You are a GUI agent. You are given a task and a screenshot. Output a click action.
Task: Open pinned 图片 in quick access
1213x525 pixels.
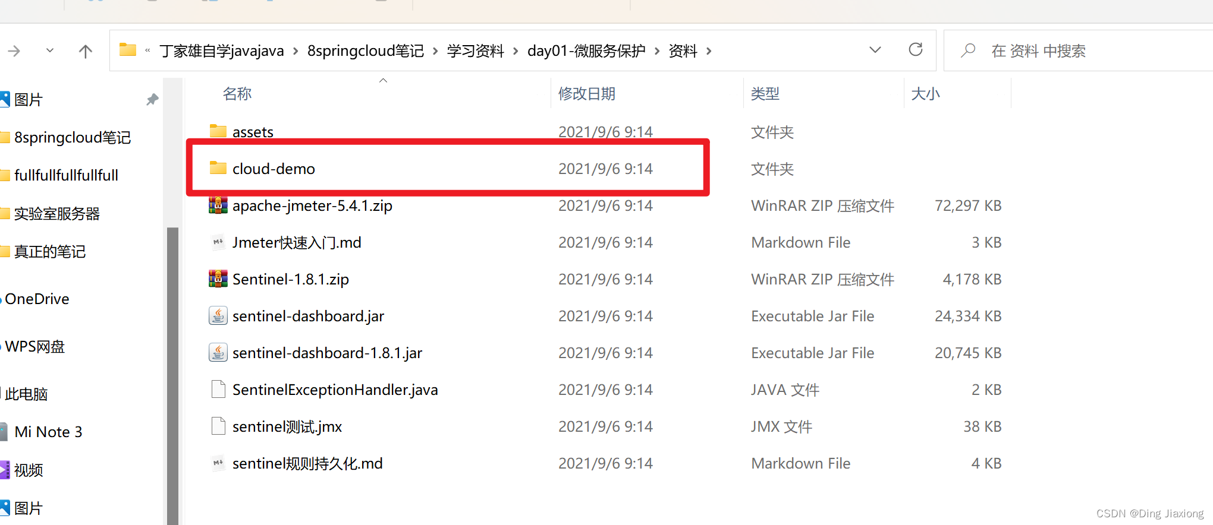pyautogui.click(x=28, y=99)
